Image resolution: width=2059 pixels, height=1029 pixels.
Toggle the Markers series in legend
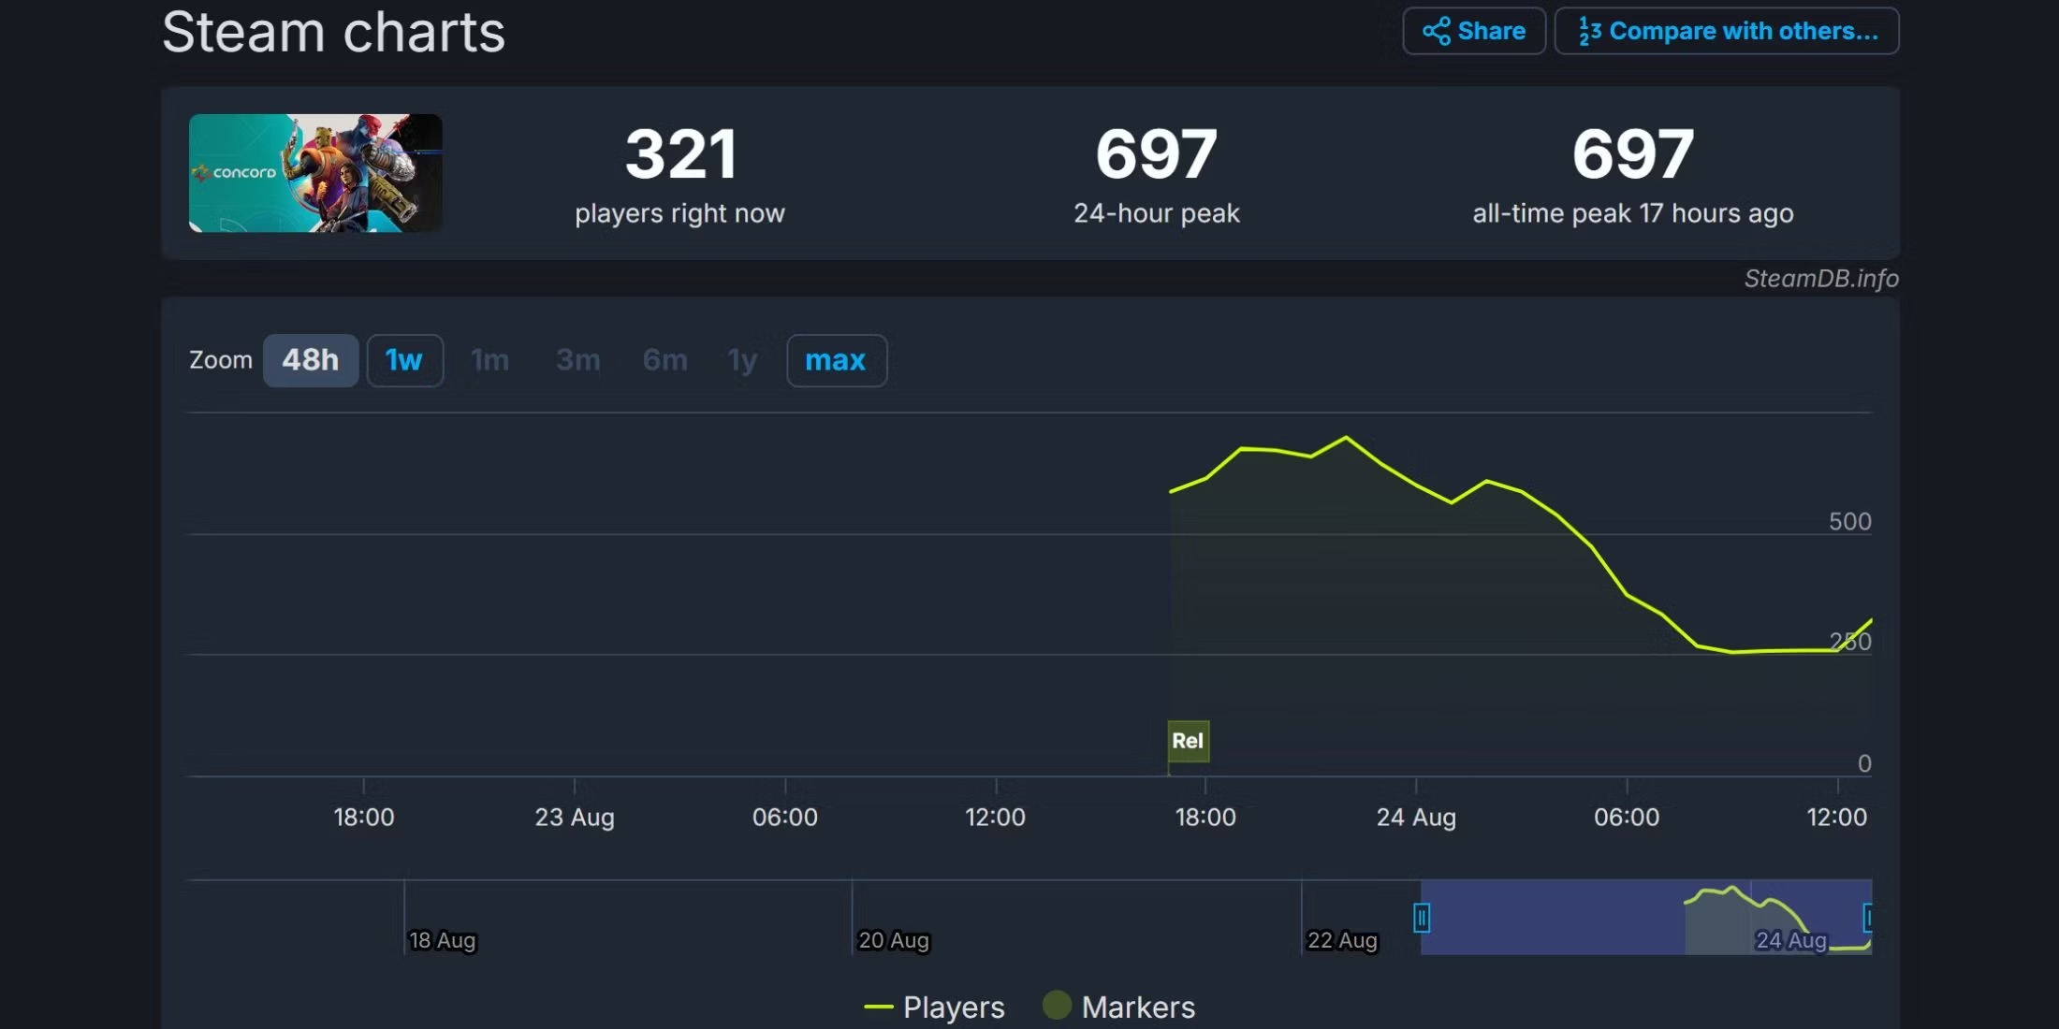click(1118, 1007)
